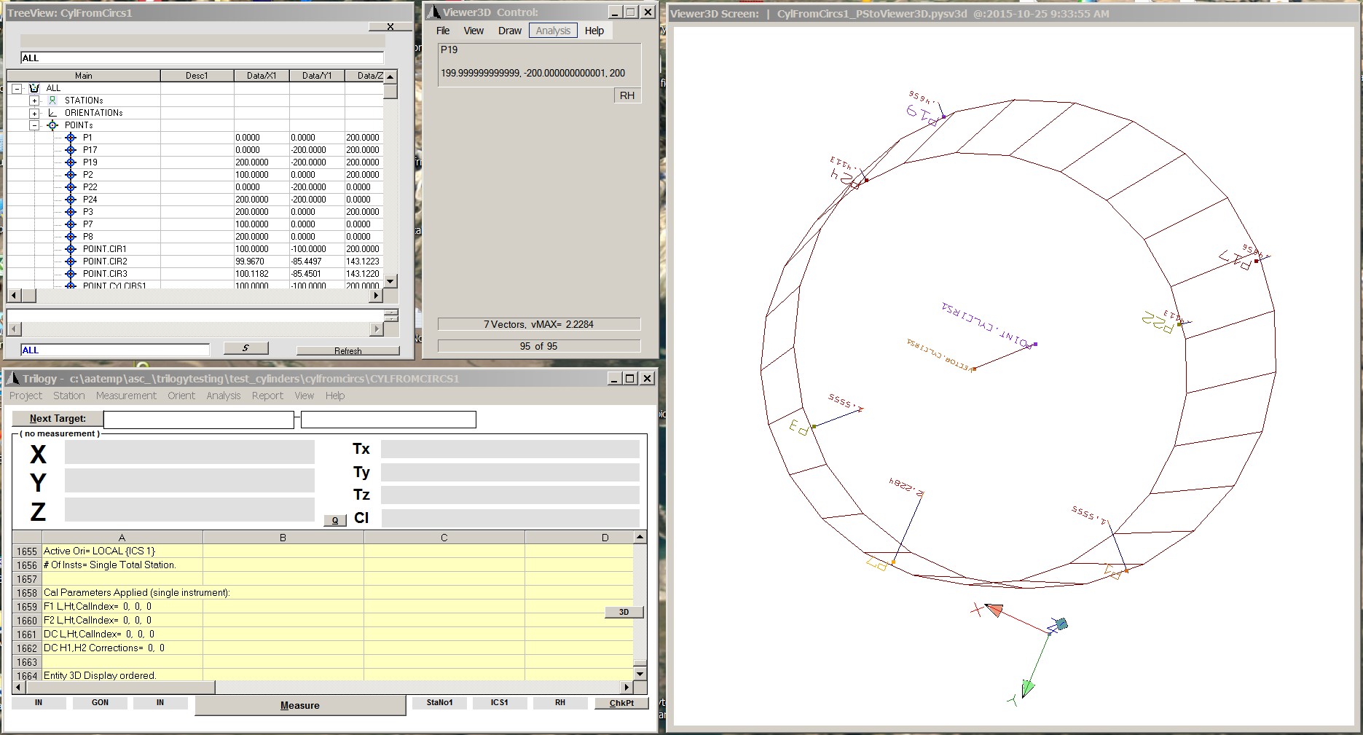Image resolution: width=1363 pixels, height=735 pixels.
Task: Open the Measurement menu in Trilogy
Action: point(126,396)
